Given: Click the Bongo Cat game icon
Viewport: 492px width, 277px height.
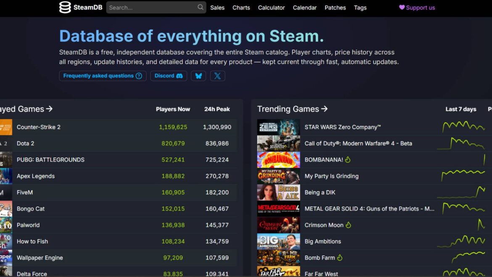Looking at the screenshot, I should (6, 208).
